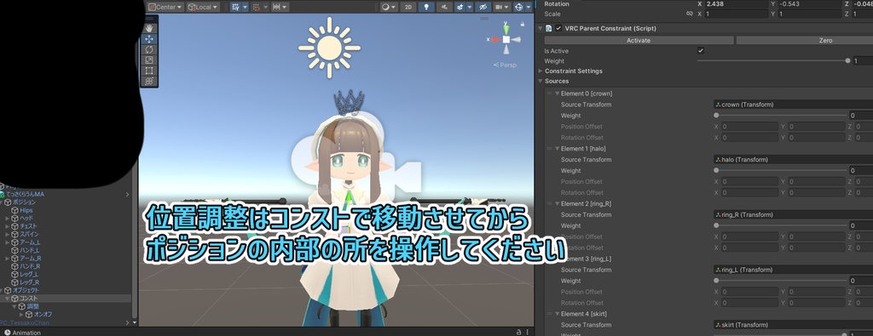
Task: Open てっさくらうんMA prefab arrow
Action: click(128, 195)
